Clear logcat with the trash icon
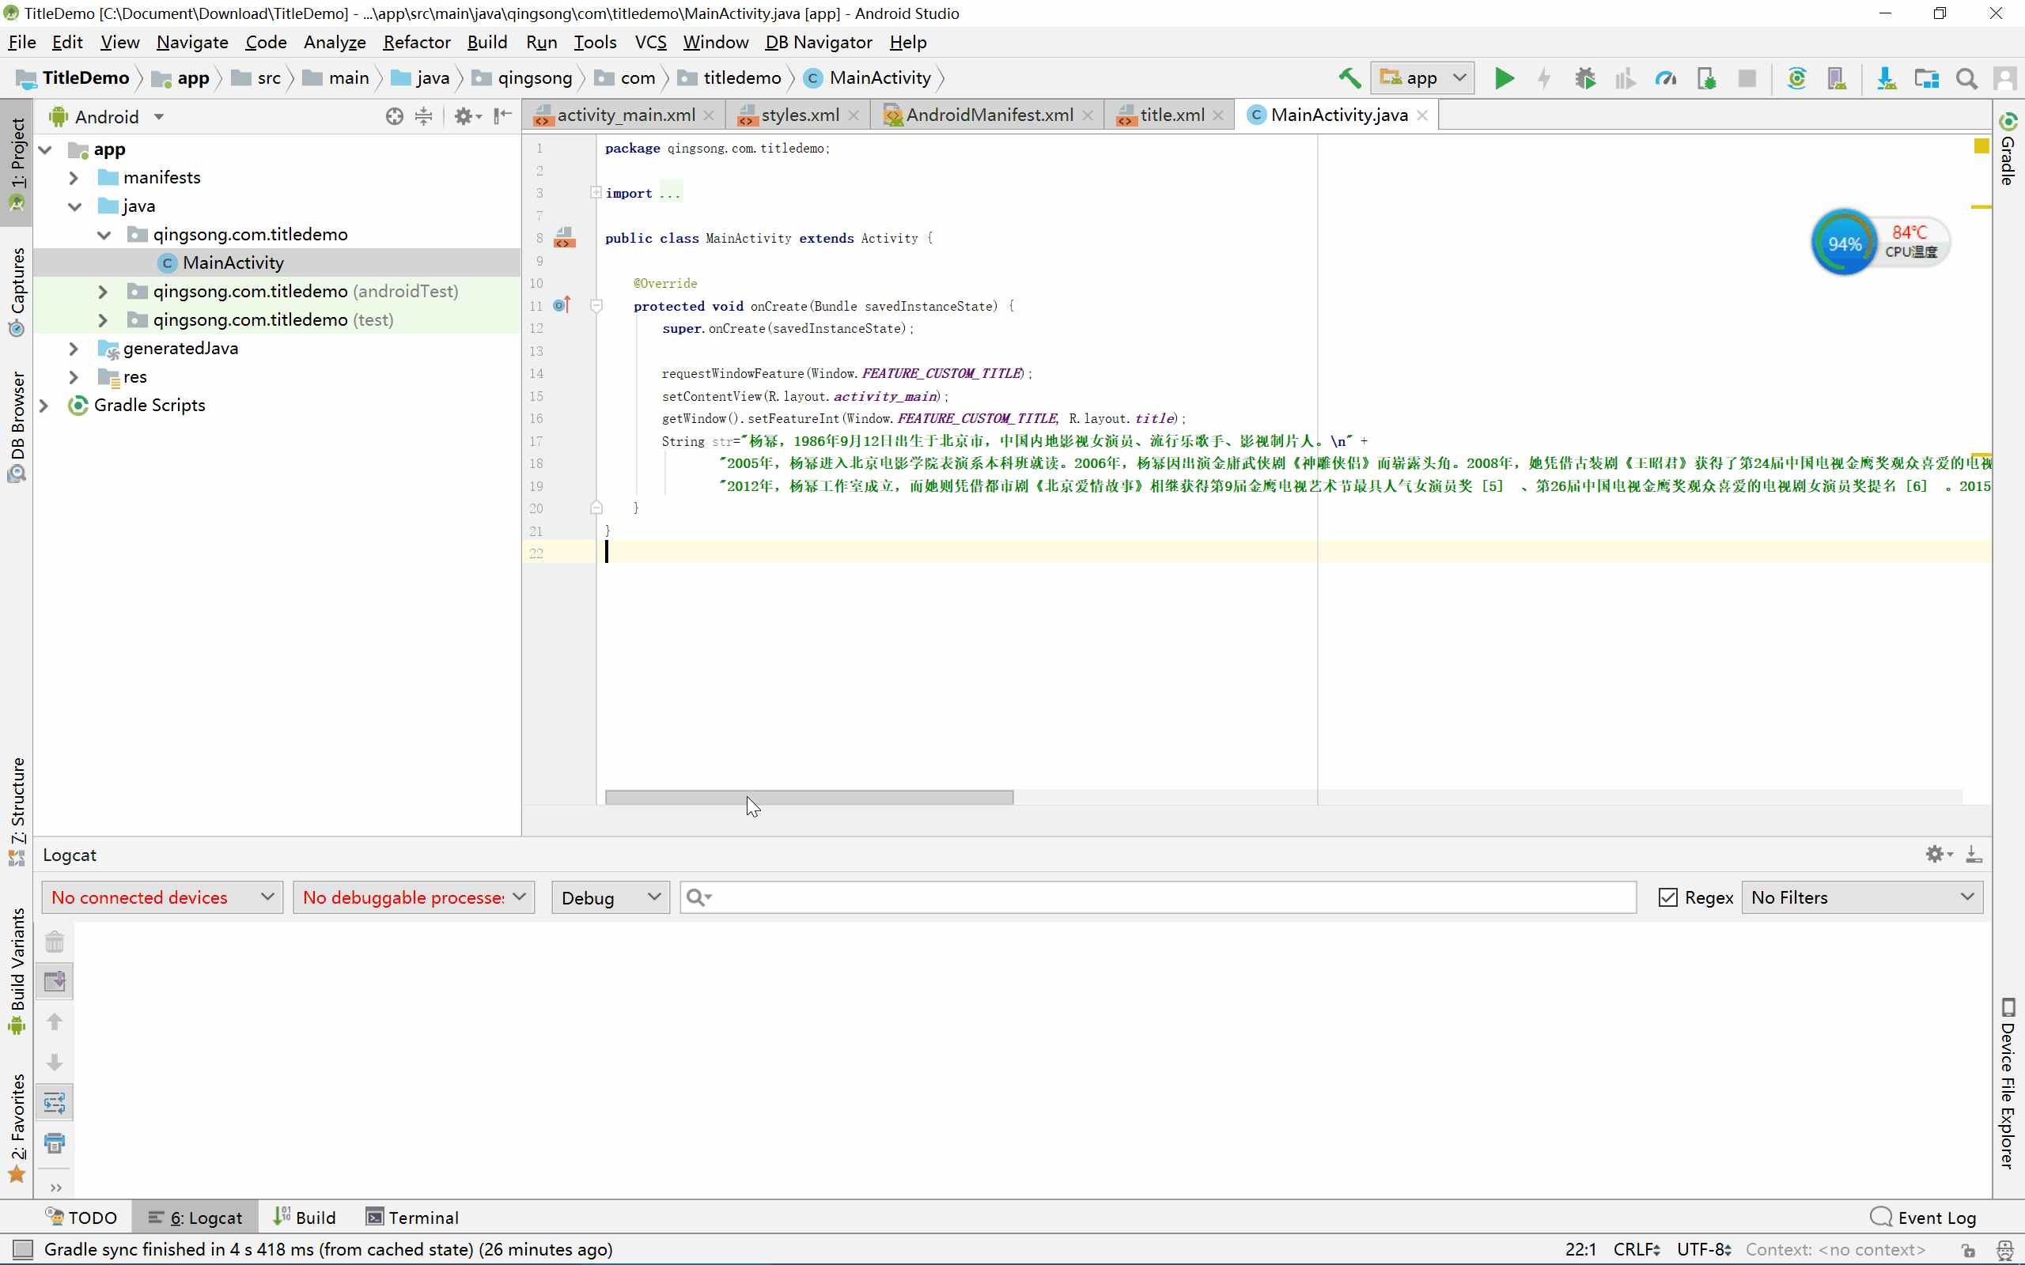 (55, 942)
